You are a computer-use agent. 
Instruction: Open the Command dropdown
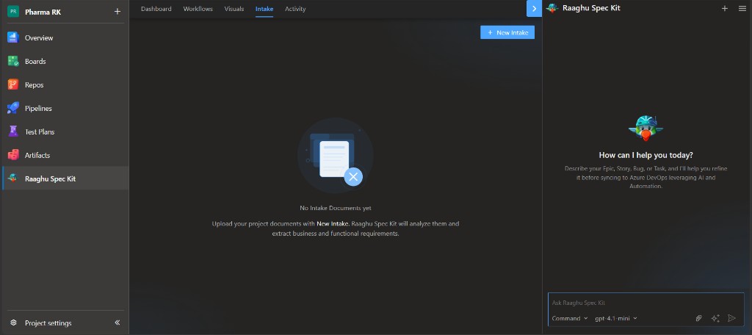point(570,318)
